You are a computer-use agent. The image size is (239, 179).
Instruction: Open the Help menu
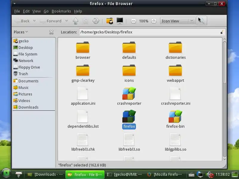click(x=78, y=11)
